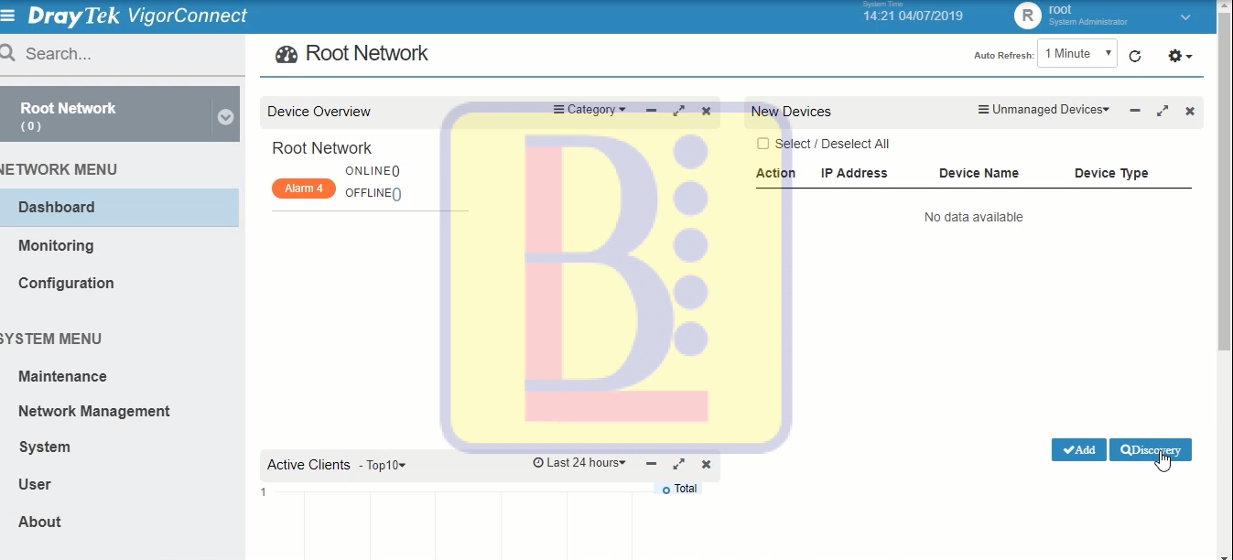
Task: Click the root user avatar icon
Action: tap(1027, 16)
